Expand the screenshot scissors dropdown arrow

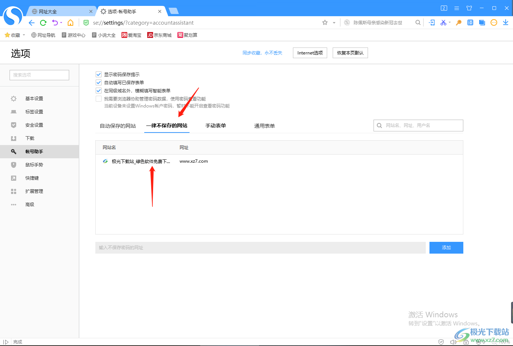click(450, 22)
